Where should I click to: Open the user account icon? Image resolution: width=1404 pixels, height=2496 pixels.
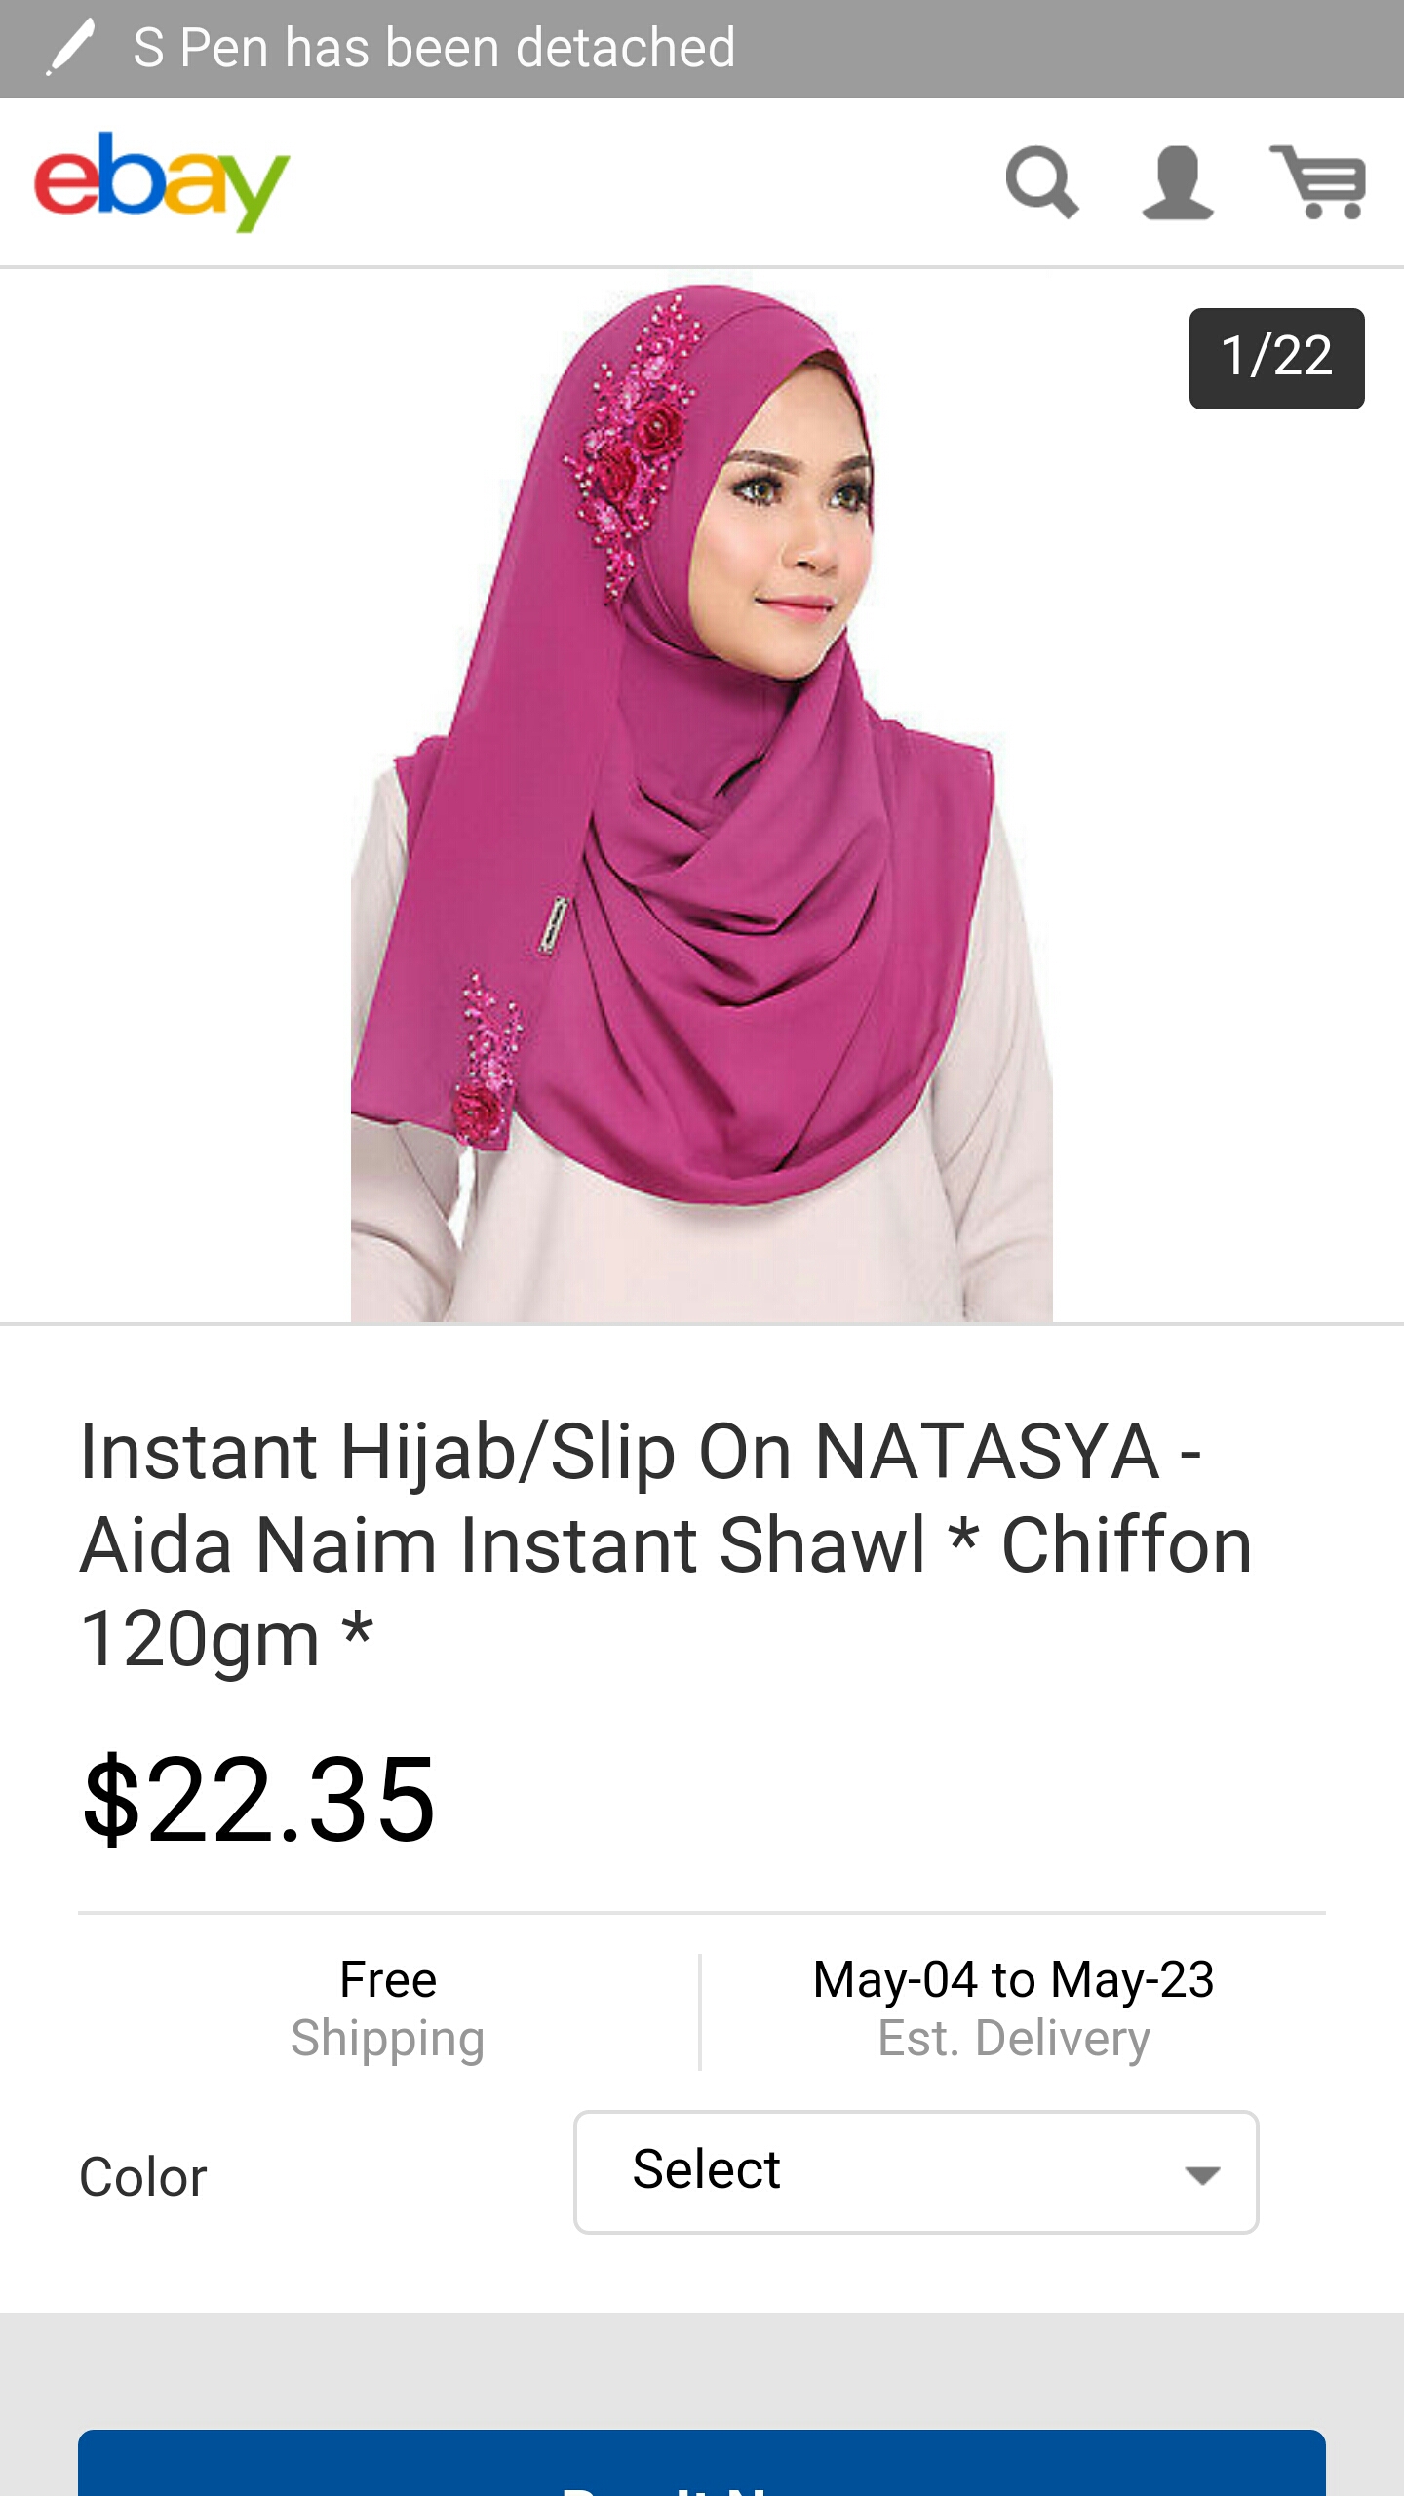coord(1178,182)
